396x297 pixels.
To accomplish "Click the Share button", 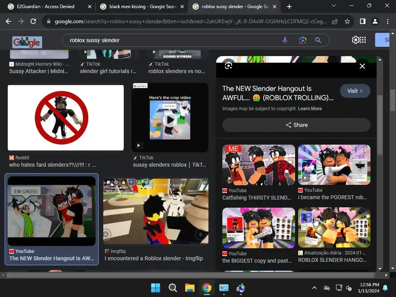I will [x=296, y=125].
